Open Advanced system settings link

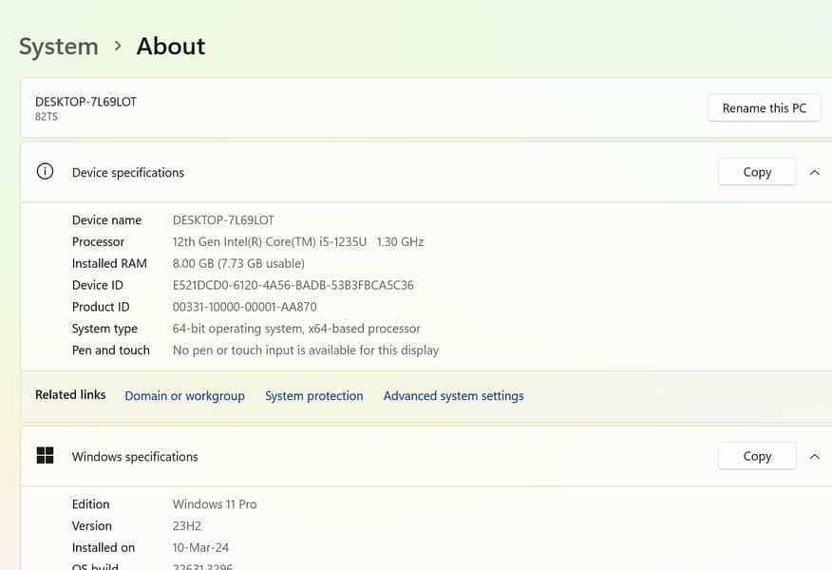[x=453, y=396]
